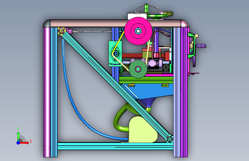Click the red X axis arrow of the triad

[24, 143]
